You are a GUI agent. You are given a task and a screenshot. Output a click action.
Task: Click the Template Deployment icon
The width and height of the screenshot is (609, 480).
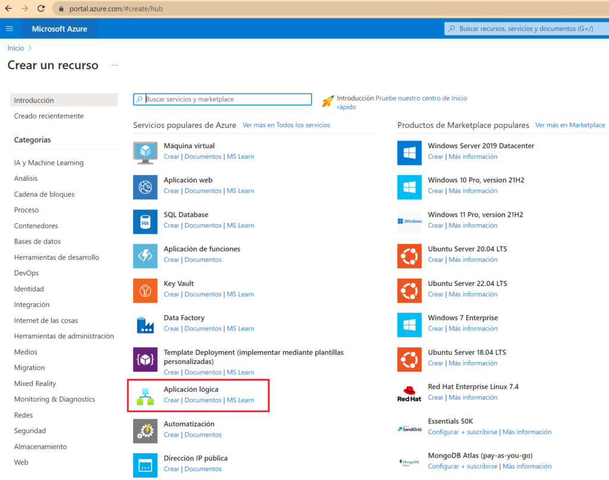tap(145, 360)
